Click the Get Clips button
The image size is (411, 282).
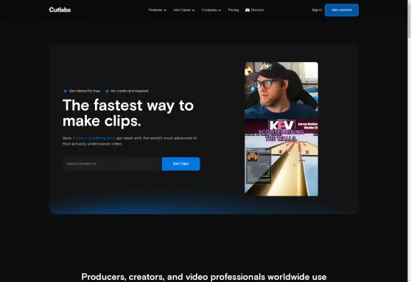coord(181,164)
